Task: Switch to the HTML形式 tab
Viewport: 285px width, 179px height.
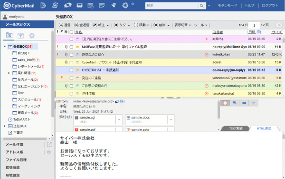Action: coord(264,129)
